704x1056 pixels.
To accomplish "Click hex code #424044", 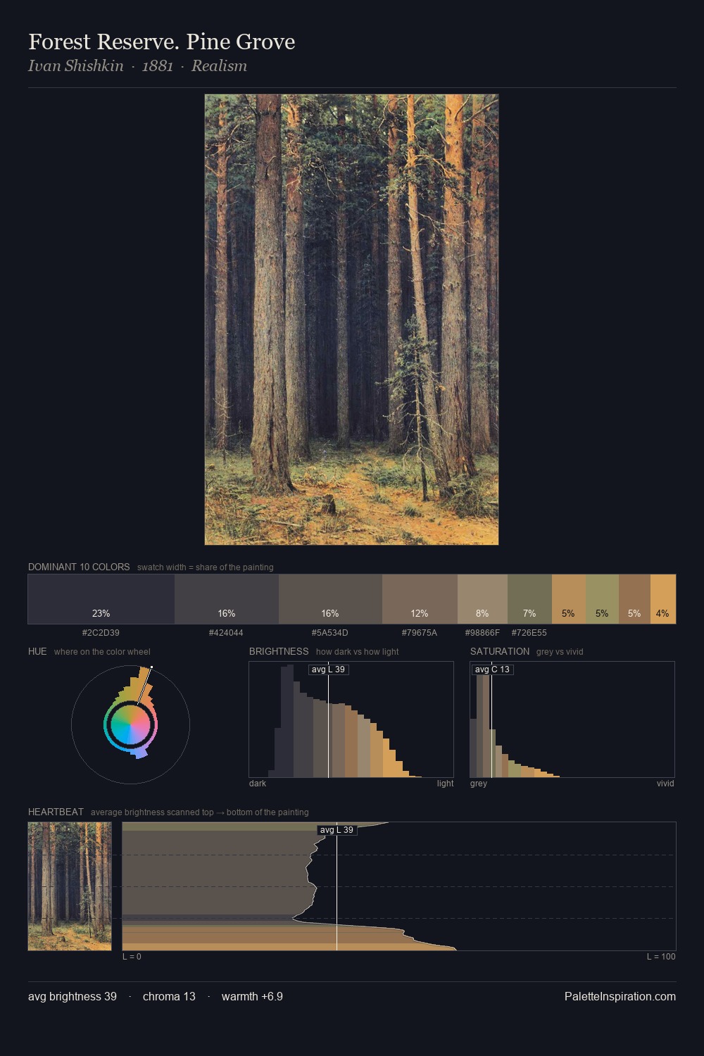I will pyautogui.click(x=226, y=633).
